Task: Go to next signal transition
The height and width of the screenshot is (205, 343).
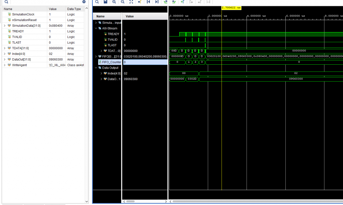Action: [174, 2]
